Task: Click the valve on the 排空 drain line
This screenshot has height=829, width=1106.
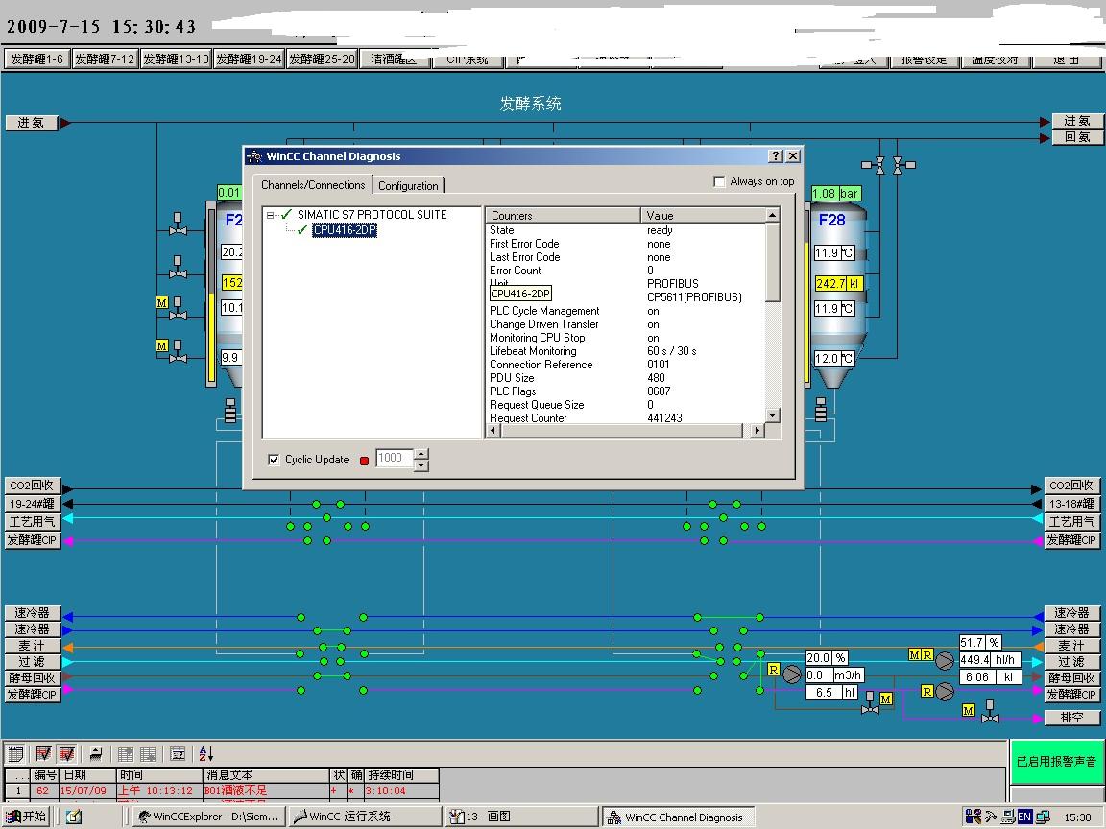Action: pyautogui.click(x=991, y=711)
